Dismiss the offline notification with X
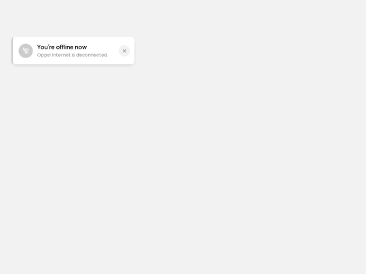 [124, 51]
